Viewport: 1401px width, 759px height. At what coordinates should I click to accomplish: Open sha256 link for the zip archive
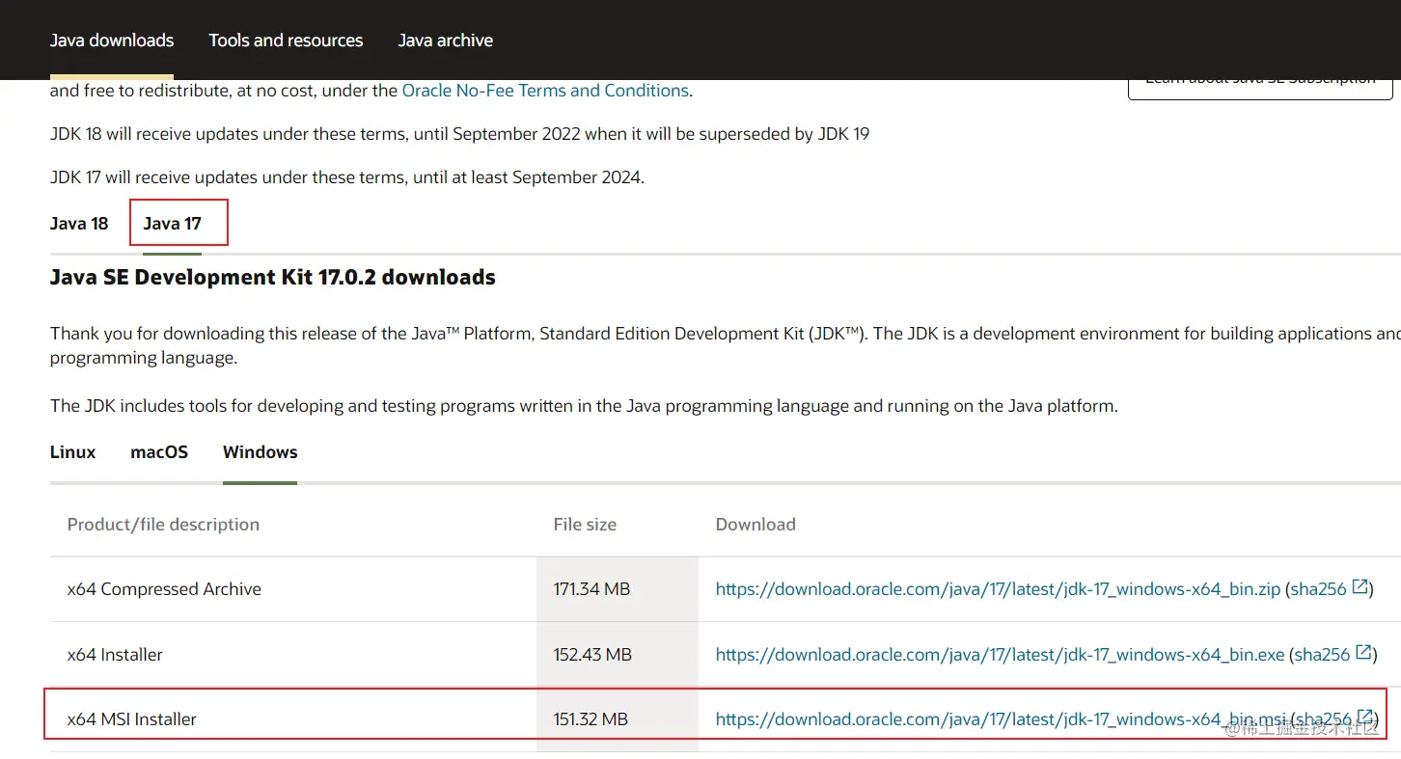coord(1318,589)
